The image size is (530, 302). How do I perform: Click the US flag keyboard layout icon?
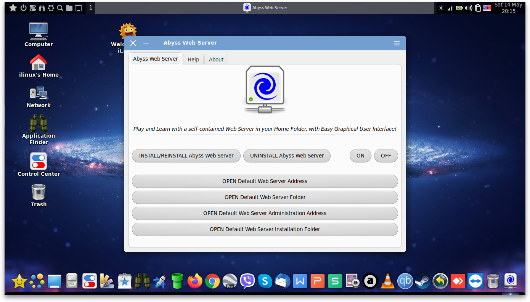[x=487, y=8]
